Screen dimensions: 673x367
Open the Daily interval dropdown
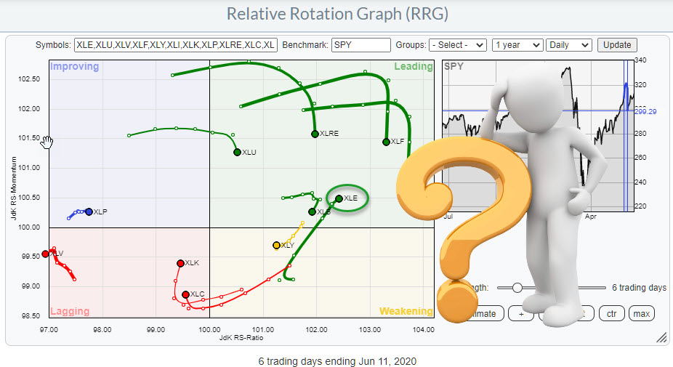pos(568,45)
